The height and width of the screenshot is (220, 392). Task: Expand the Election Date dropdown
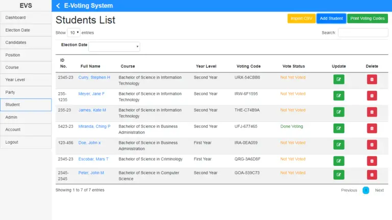click(114, 46)
